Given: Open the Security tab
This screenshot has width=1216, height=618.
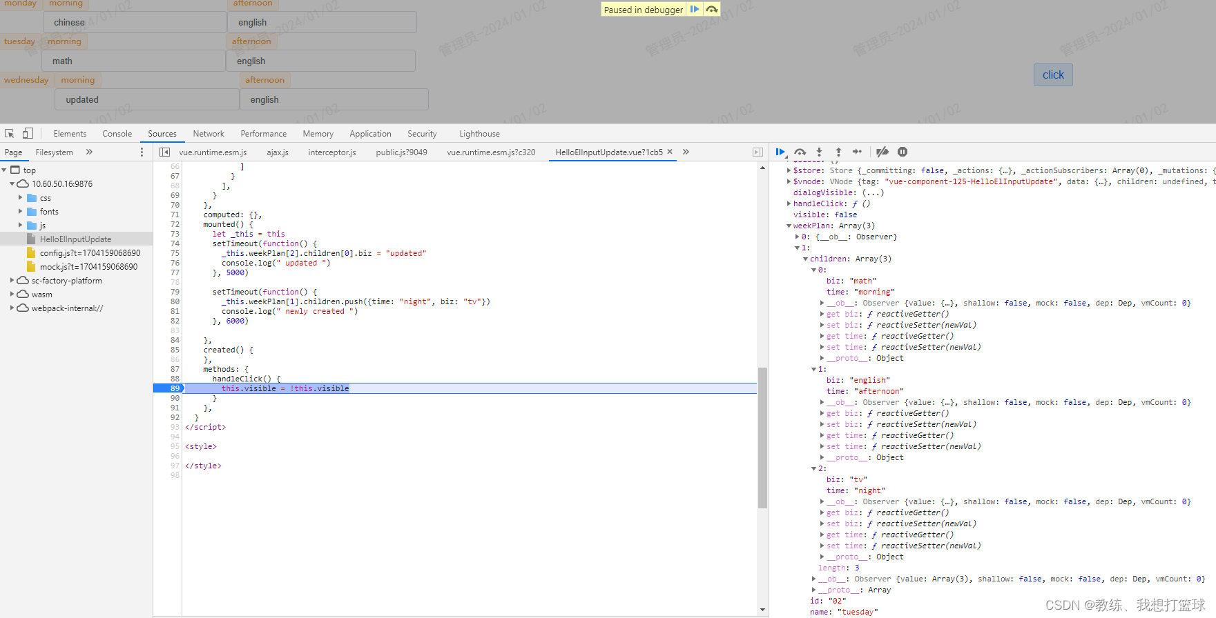Looking at the screenshot, I should coord(422,134).
